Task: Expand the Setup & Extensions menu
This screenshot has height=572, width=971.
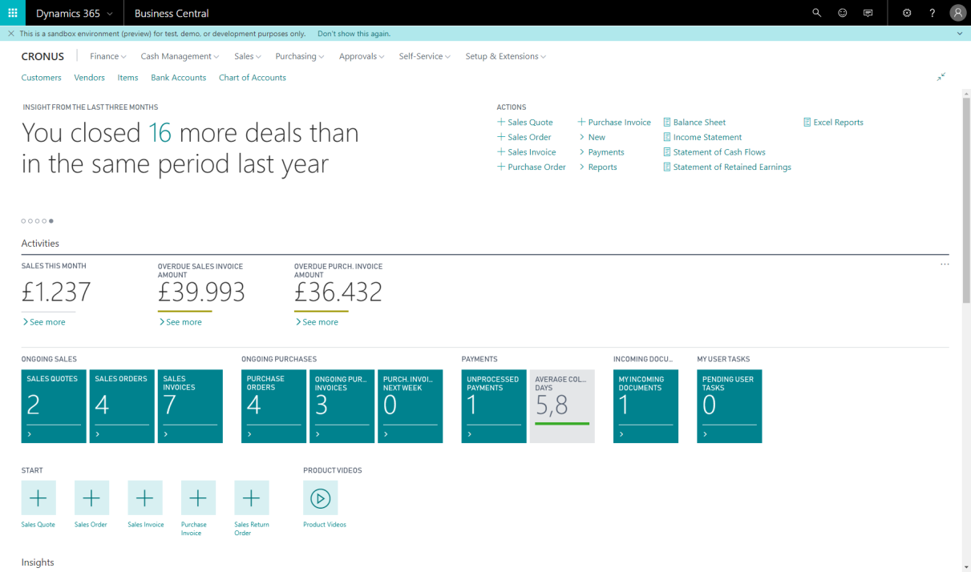Action: pos(506,56)
